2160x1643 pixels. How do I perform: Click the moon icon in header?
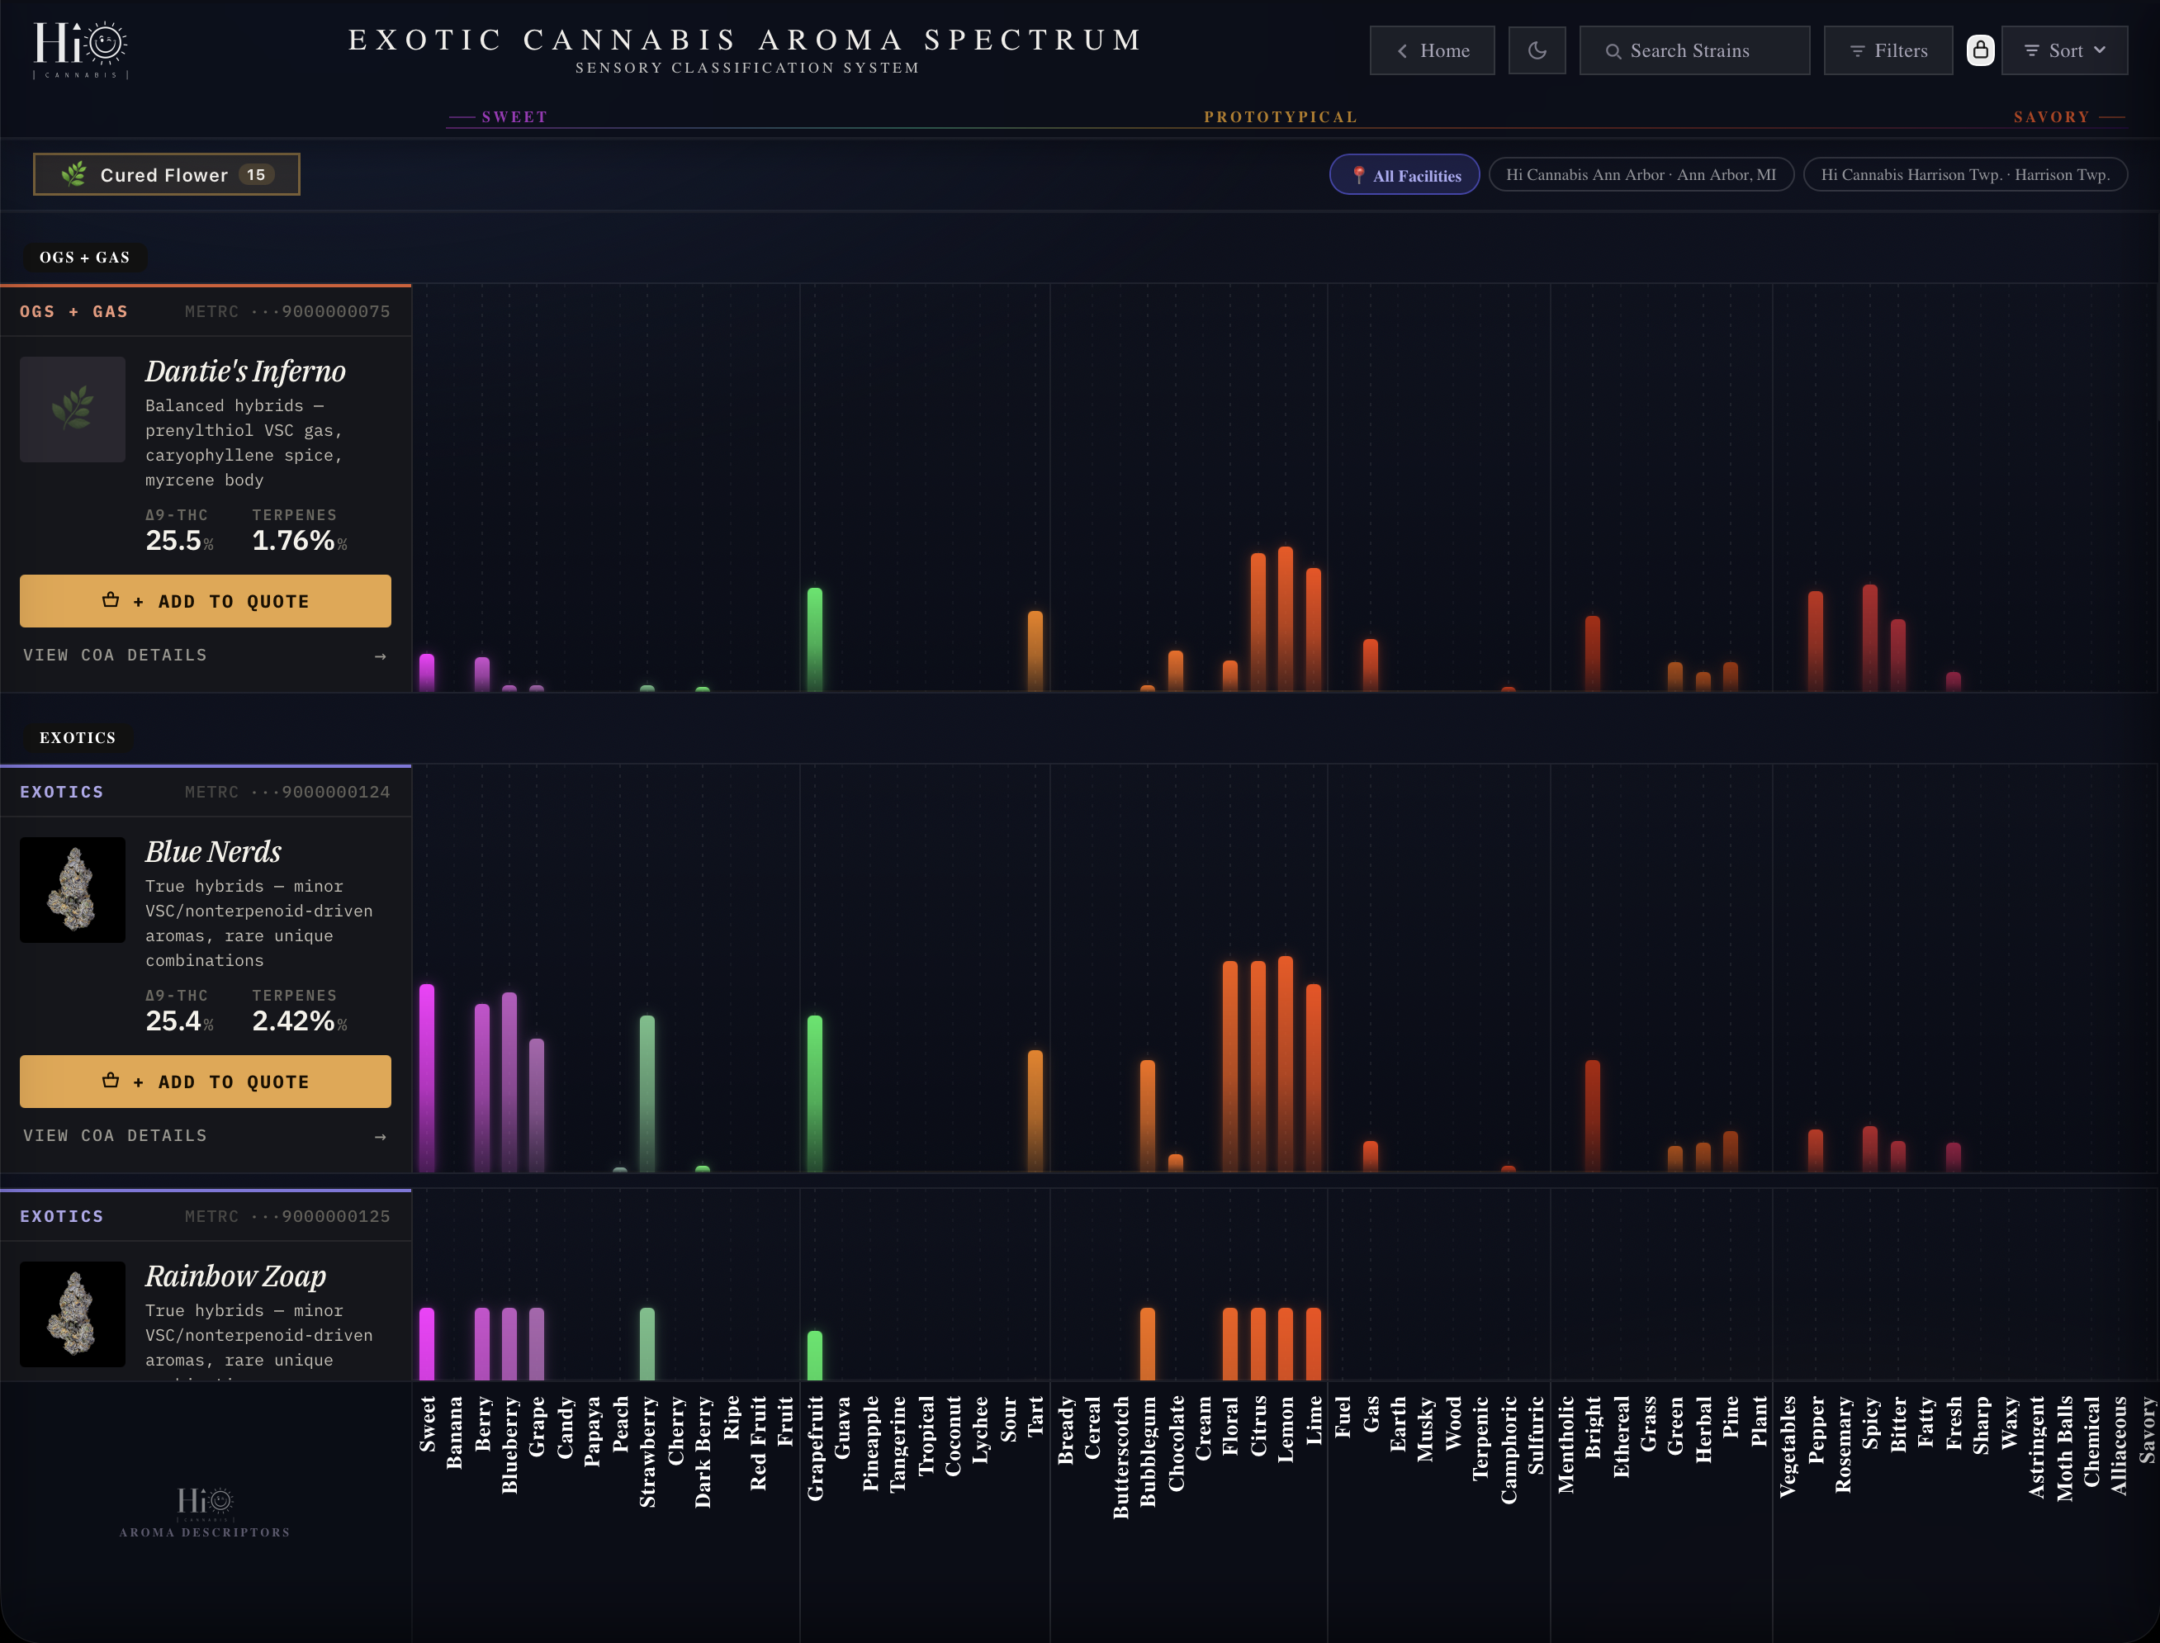coord(1537,51)
